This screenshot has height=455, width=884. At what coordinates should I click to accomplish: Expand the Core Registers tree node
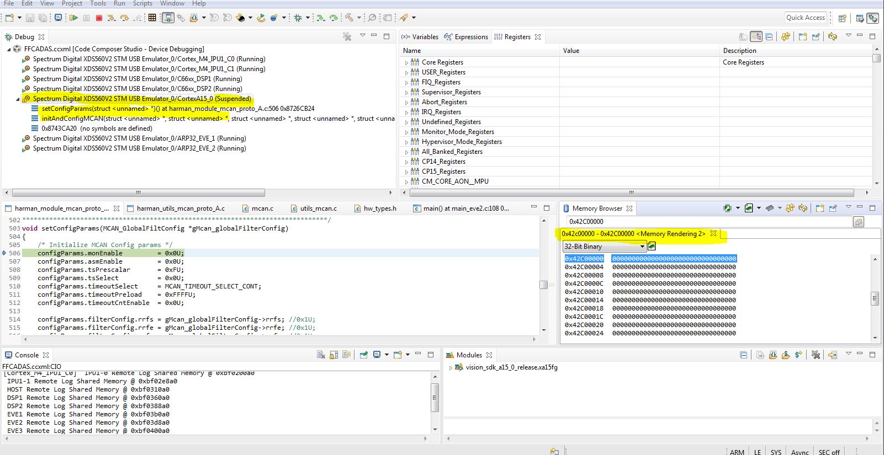coord(406,63)
